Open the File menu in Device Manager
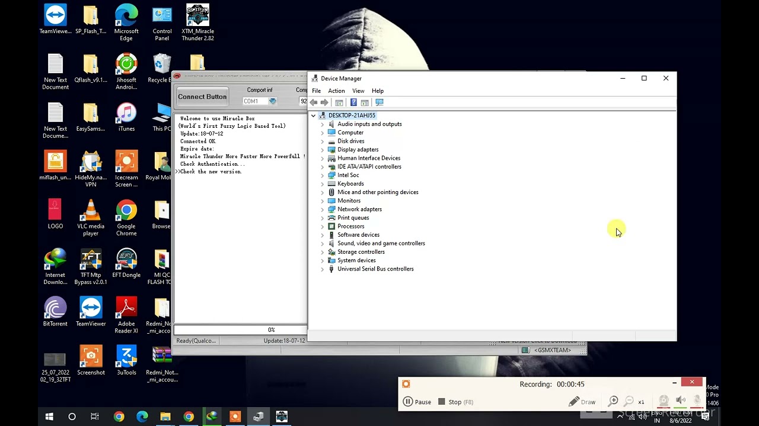This screenshot has height=426, width=759. click(x=317, y=91)
